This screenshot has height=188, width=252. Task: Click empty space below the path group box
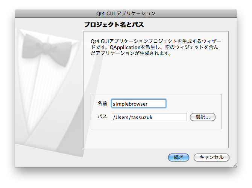coord(156,138)
